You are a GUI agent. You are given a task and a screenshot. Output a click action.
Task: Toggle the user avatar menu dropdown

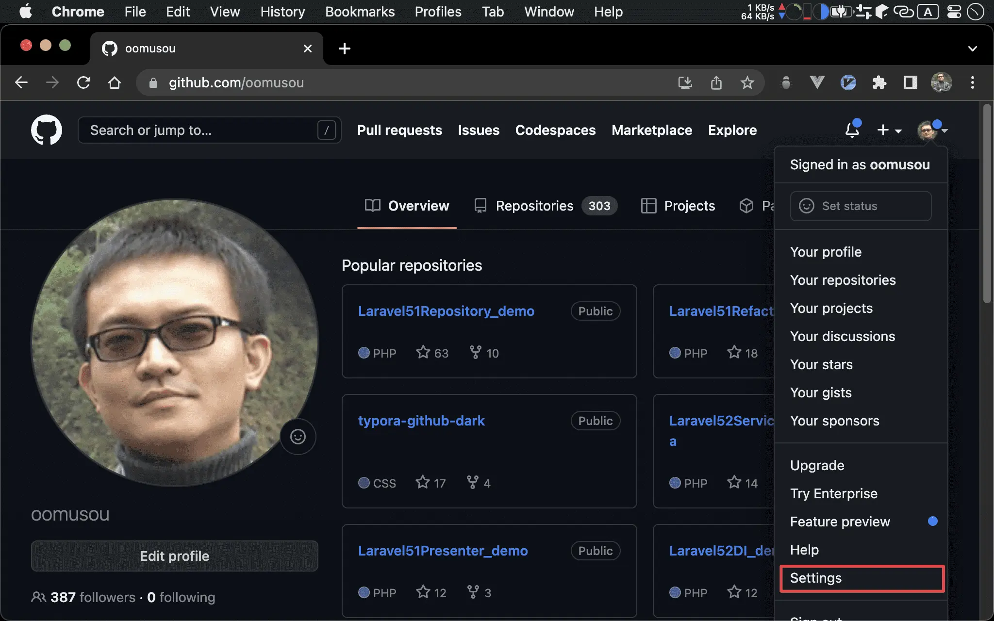pos(932,130)
